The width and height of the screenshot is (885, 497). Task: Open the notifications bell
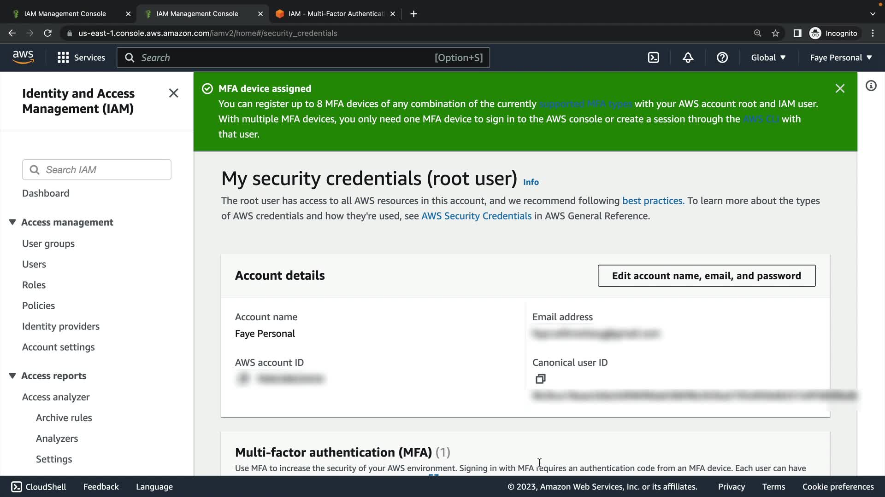point(688,58)
